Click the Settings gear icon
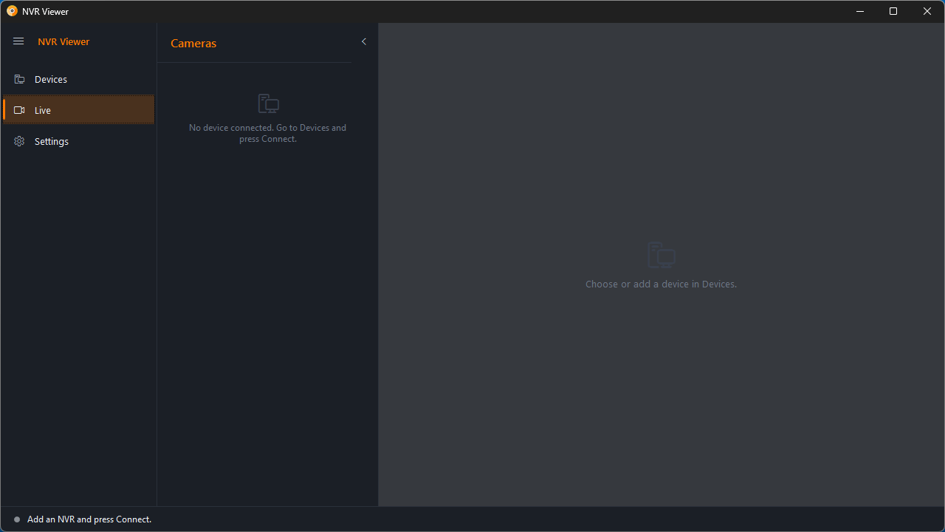 pyautogui.click(x=19, y=141)
